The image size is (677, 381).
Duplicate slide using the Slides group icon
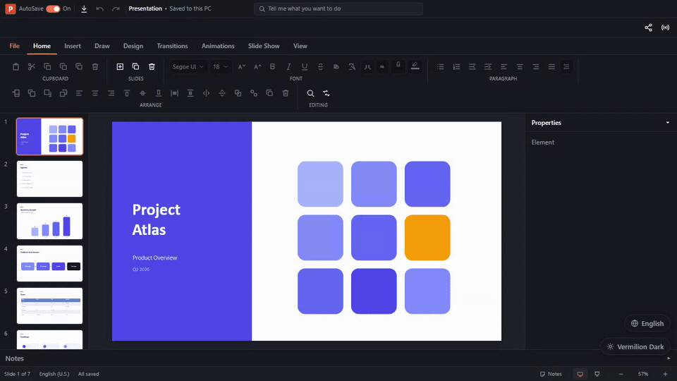(135, 66)
